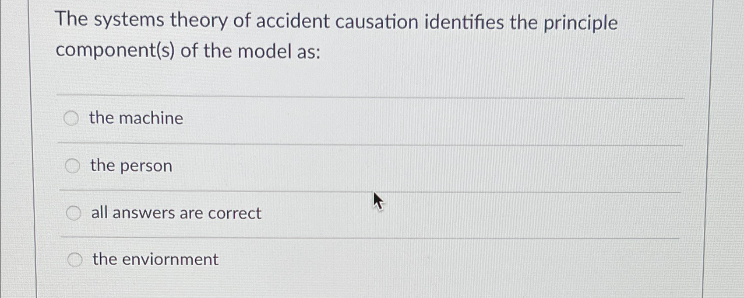This screenshot has height=298, width=744.
Task: Click the fourth answer row
Action: (x=263, y=259)
